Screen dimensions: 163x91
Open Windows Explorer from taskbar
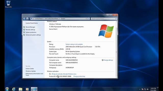pos(20,89)
